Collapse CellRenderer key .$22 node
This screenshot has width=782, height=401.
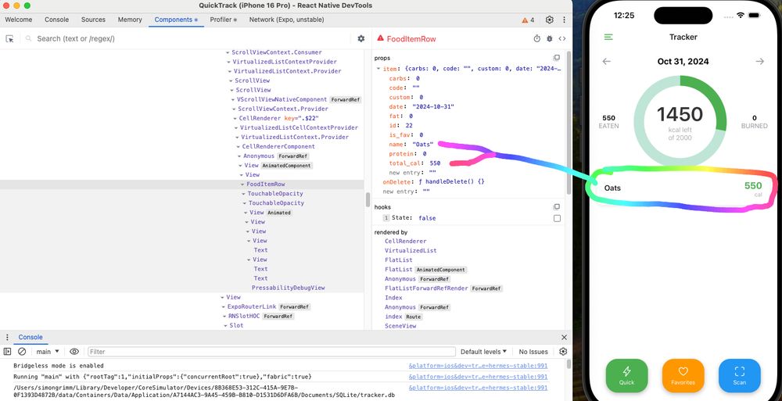235,119
